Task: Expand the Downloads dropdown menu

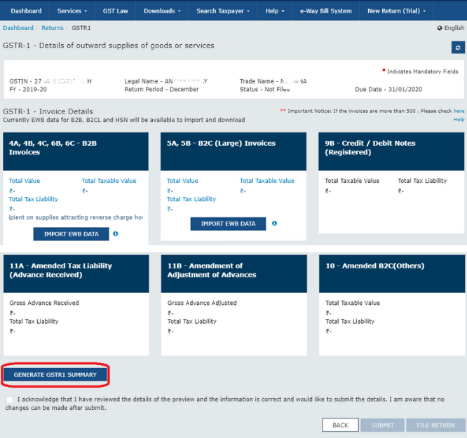Action: pos(162,11)
